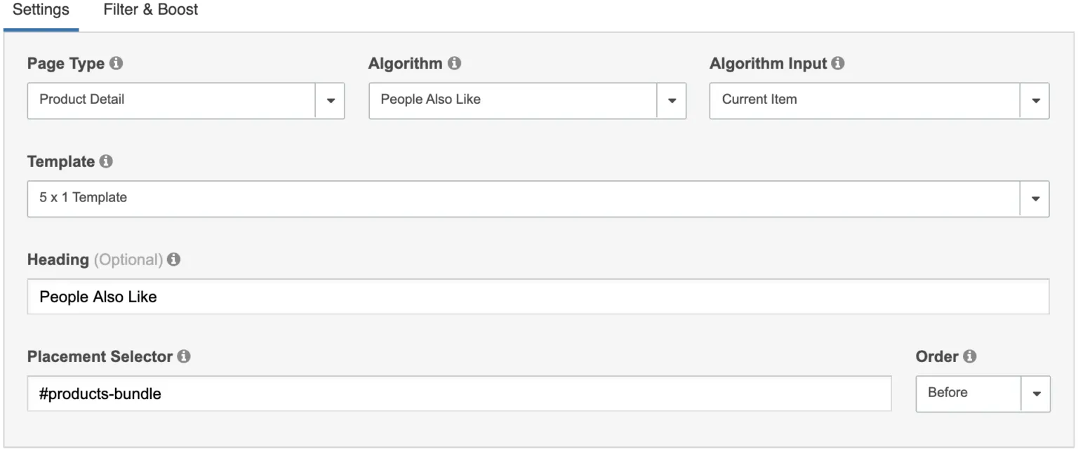Show the Algorithm Input info tooltip icon
Image resolution: width=1078 pixels, height=451 pixels.
(x=838, y=63)
